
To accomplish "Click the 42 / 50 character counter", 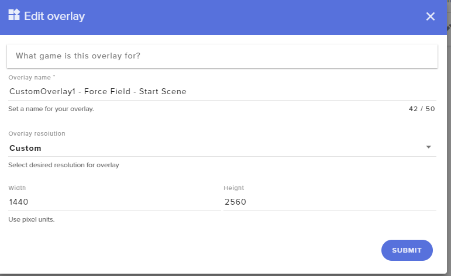I will tap(422, 109).
